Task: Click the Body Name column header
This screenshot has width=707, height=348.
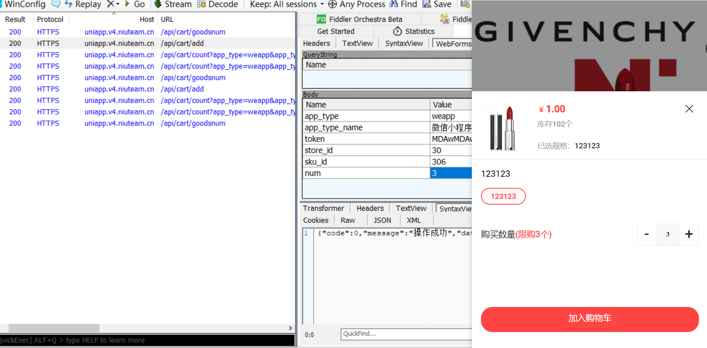Action: click(366, 105)
